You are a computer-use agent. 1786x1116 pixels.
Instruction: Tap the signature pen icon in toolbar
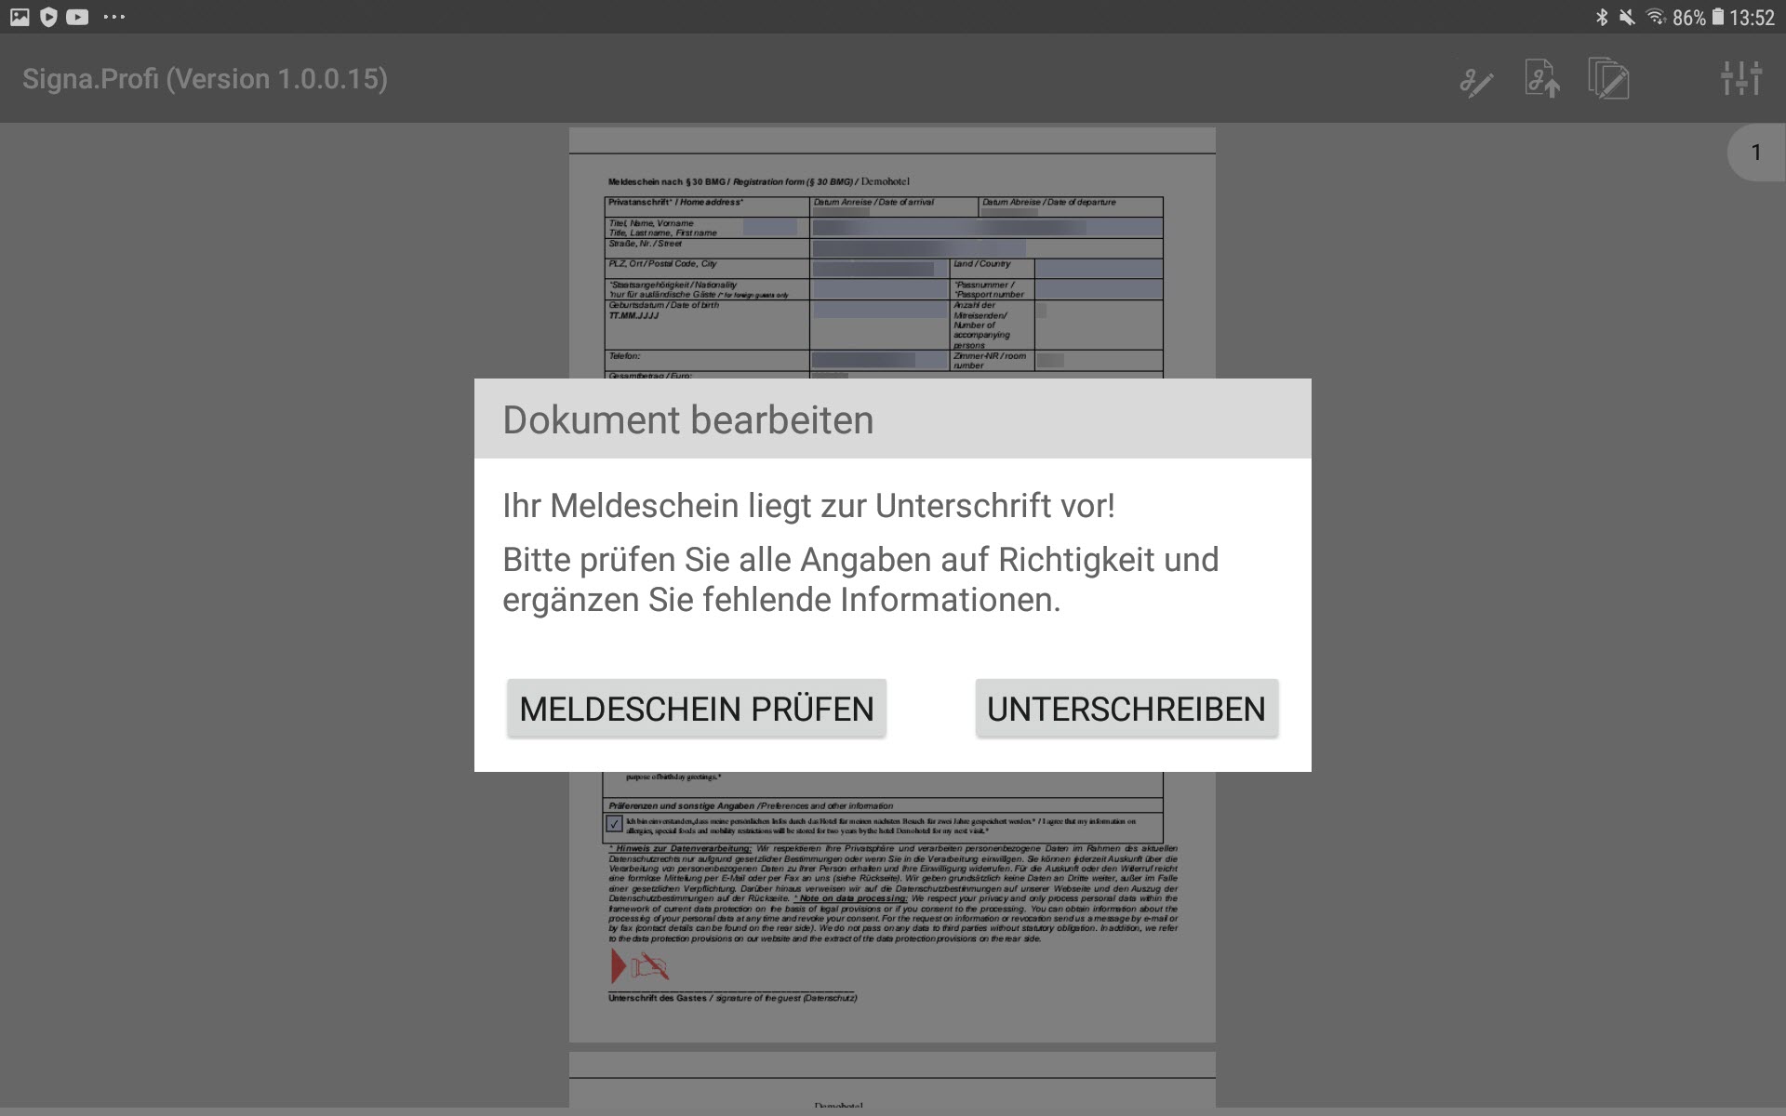coord(1476,81)
